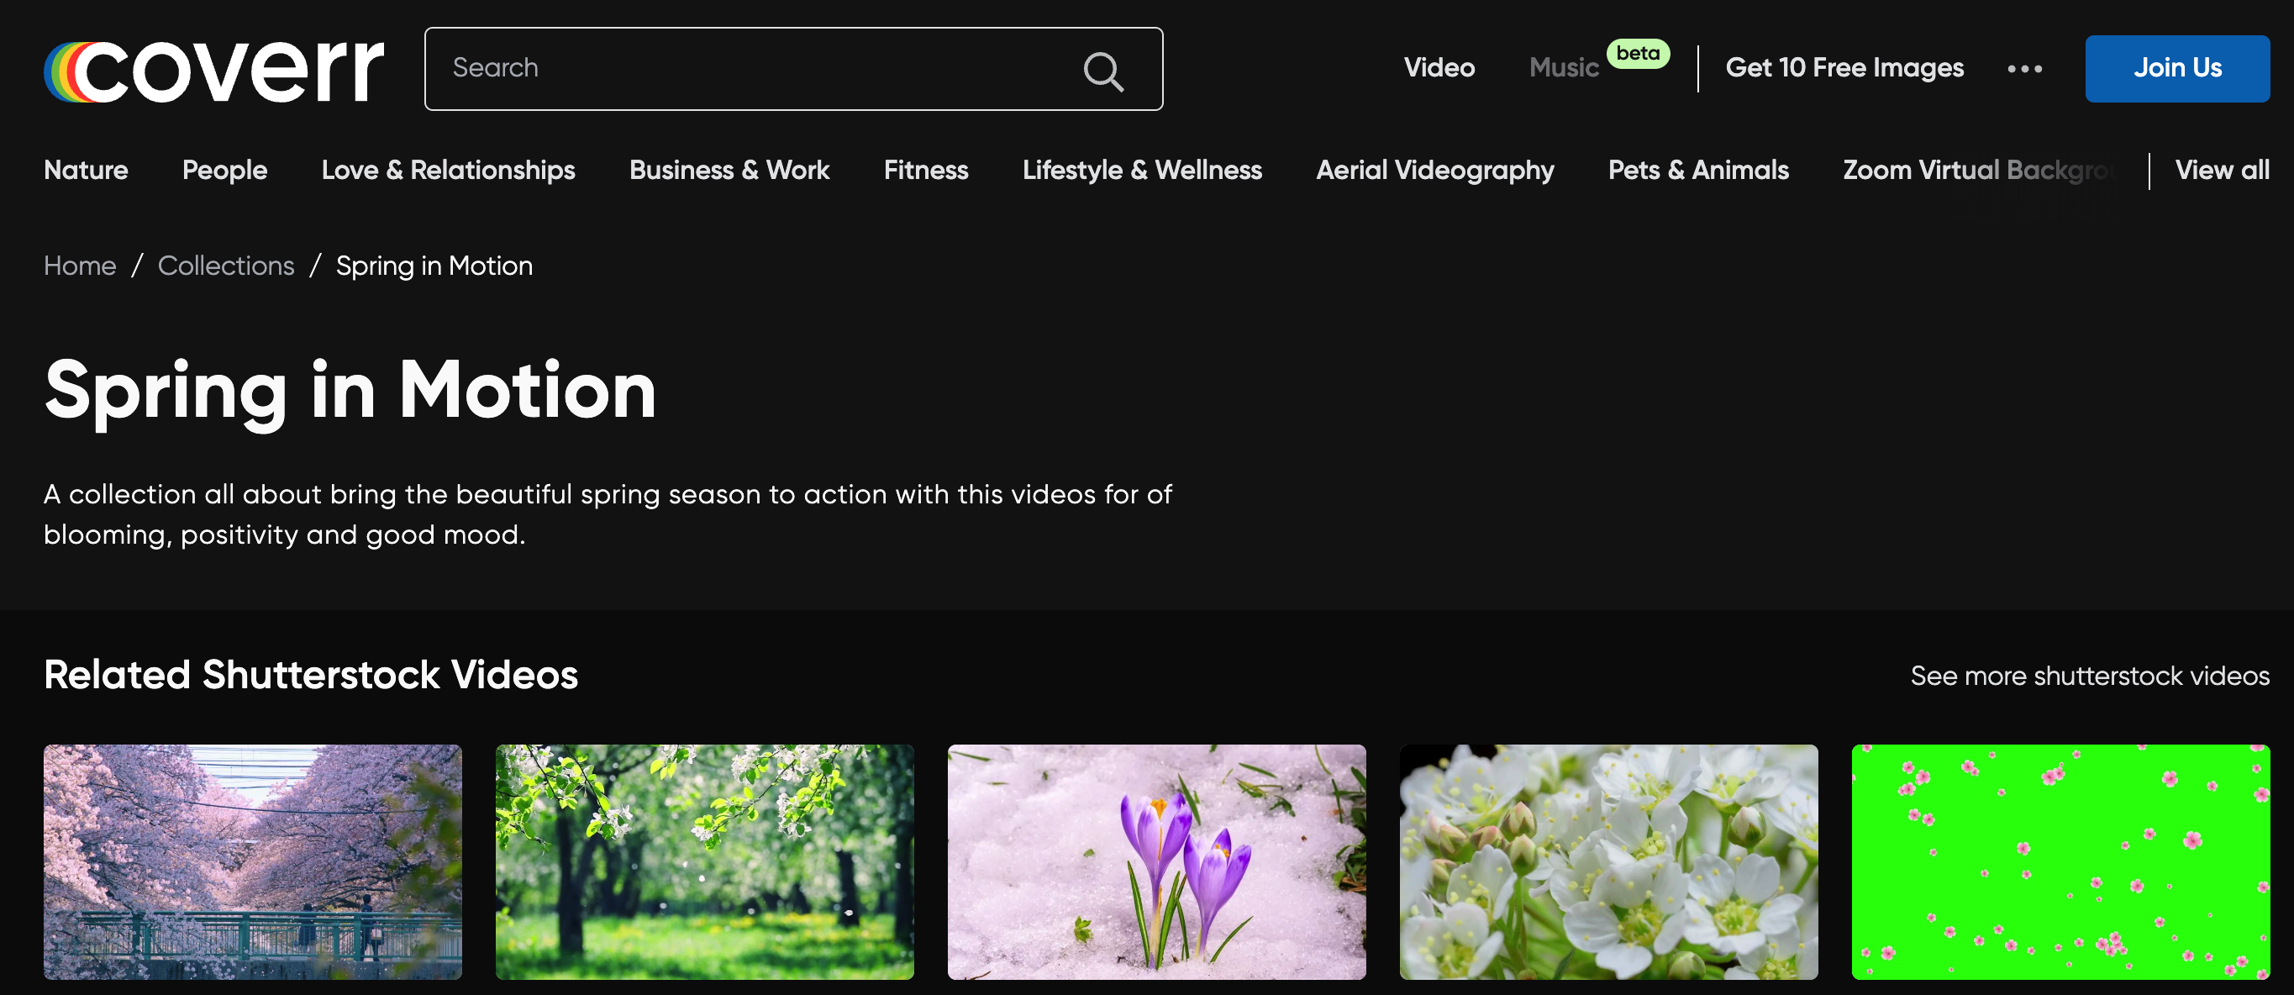The height and width of the screenshot is (995, 2294).
Task: Click View all categories link
Action: (2221, 170)
